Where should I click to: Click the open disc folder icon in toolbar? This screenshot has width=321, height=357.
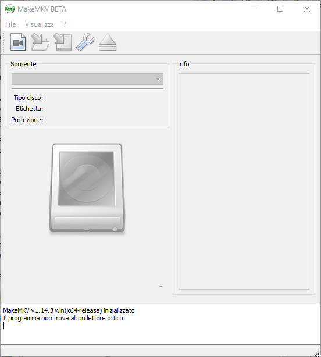point(40,42)
